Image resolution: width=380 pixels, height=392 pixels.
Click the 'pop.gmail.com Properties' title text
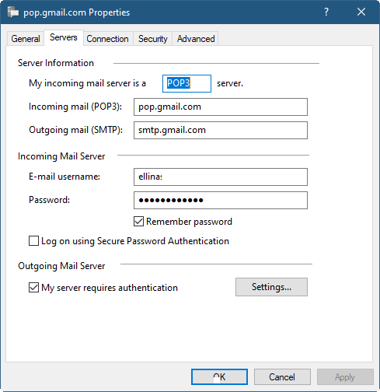coord(77,12)
